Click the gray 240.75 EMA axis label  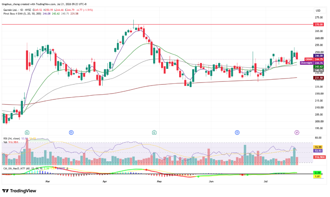(x=319, y=70)
